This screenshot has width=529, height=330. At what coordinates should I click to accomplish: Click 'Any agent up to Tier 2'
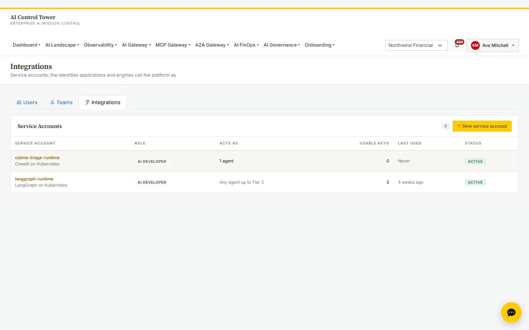click(242, 182)
